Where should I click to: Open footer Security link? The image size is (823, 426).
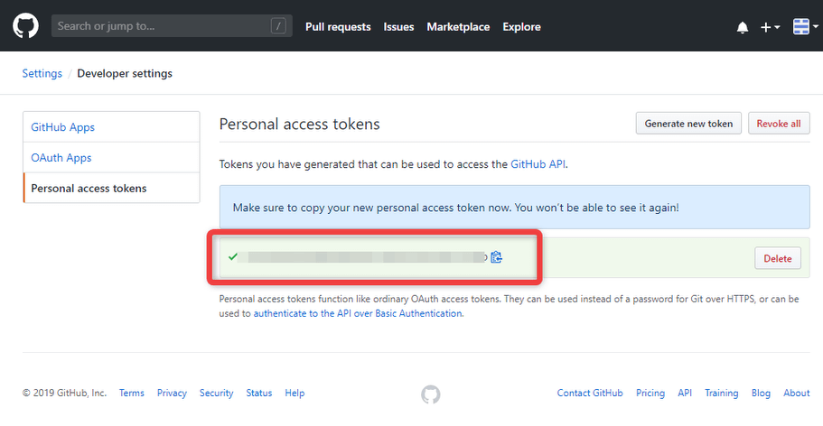[216, 393]
